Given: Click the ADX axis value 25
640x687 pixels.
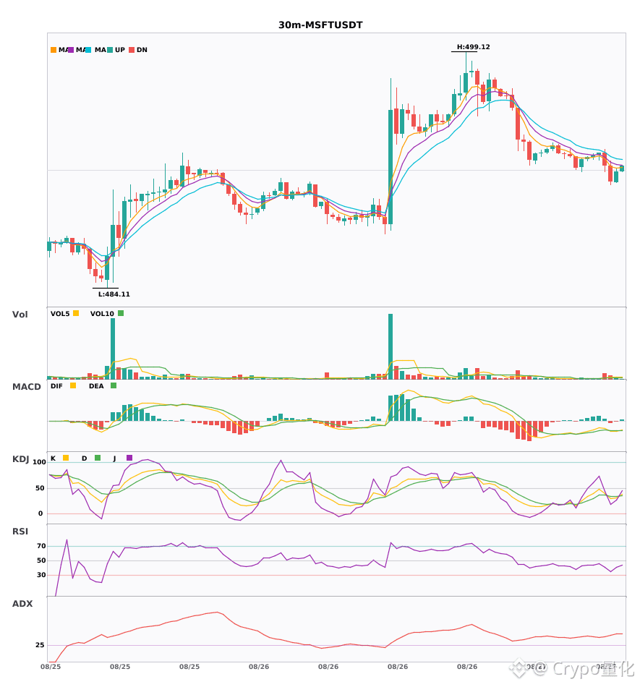Looking at the screenshot, I should [x=40, y=645].
